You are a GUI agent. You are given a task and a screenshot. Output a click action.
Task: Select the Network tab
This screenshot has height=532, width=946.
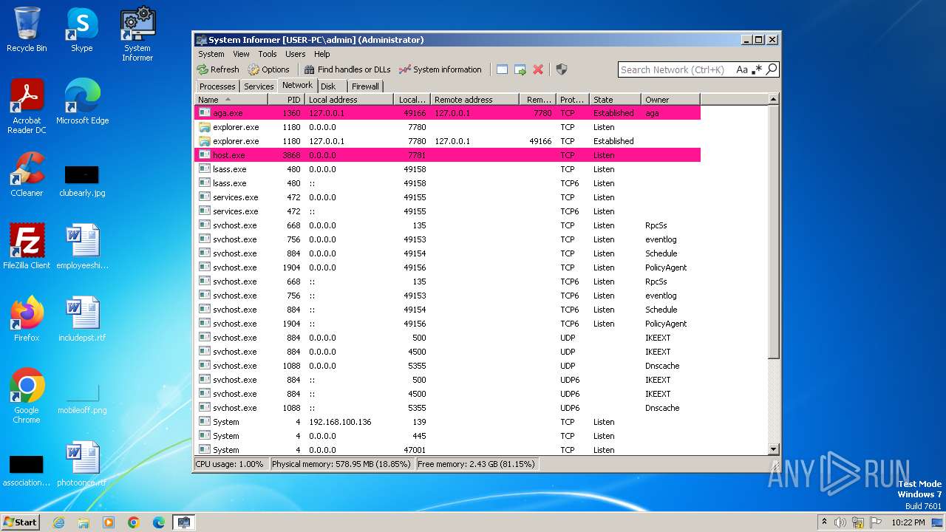[x=297, y=85]
